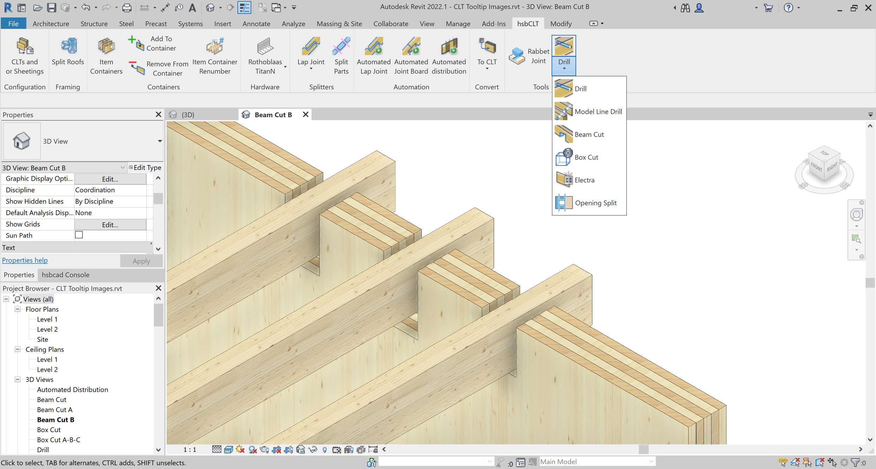Image resolution: width=876 pixels, height=469 pixels.
Task: Click Edit button for Graphic Display Options
Action: click(110, 179)
